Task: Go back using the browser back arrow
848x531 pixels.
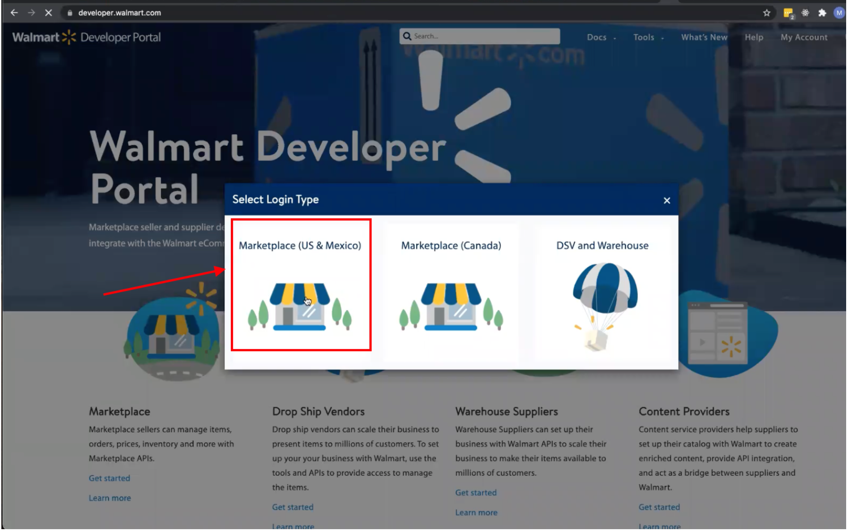Action: coord(14,13)
